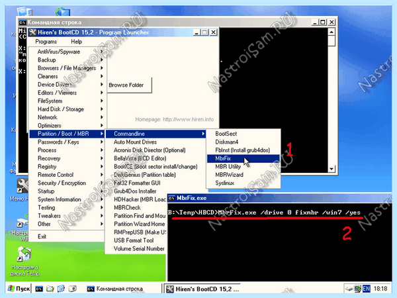Open Browsers / File Managers submenu

[67, 68]
